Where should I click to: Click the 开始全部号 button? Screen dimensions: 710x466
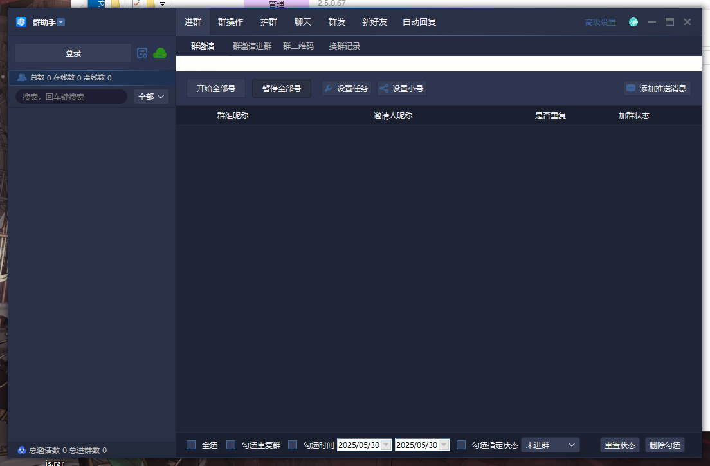[216, 88]
